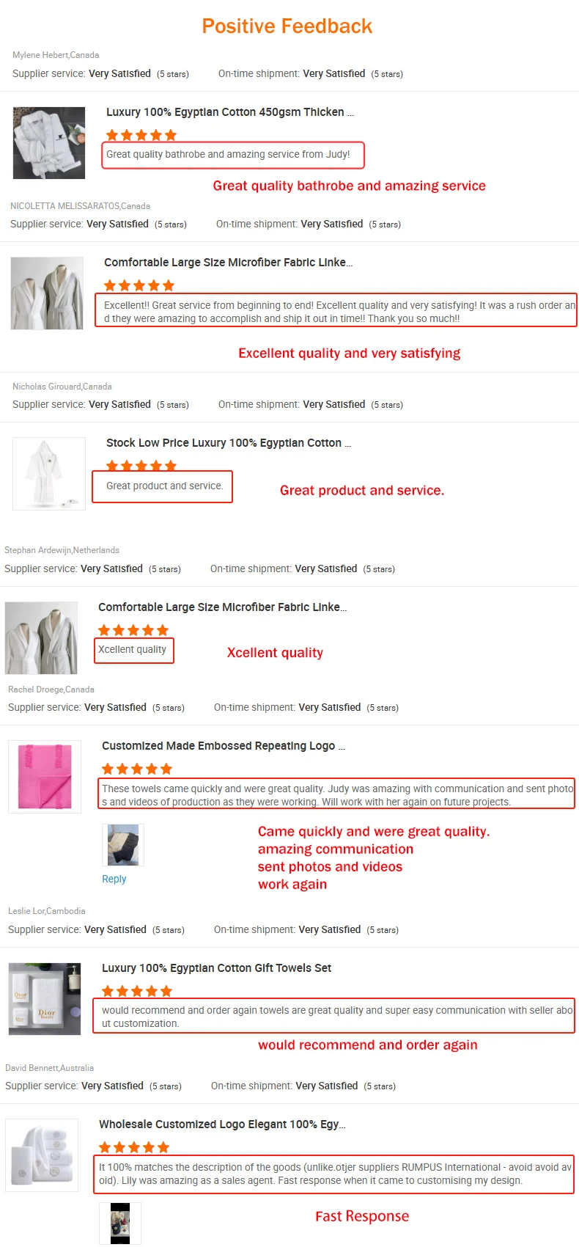View the review photo under David Bennett's review text
Screen dimensions: 579x1247
click(x=120, y=1224)
